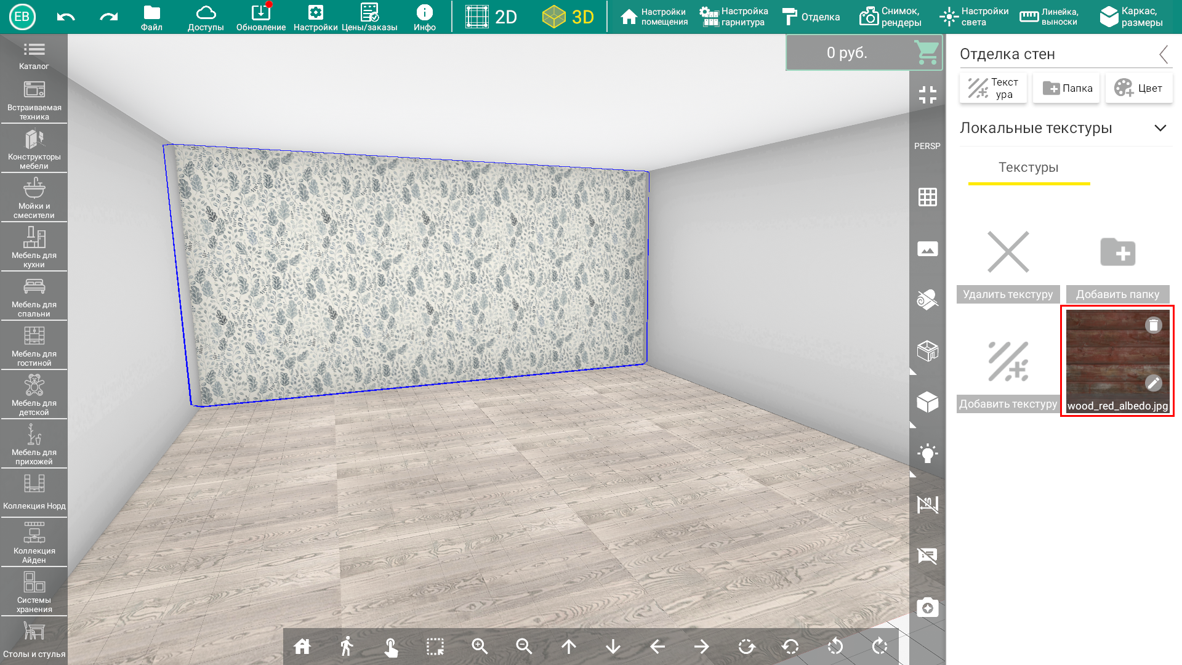Screen dimensions: 1182x665
Task: Toggle the light bulb lighting icon
Action: 927,454
